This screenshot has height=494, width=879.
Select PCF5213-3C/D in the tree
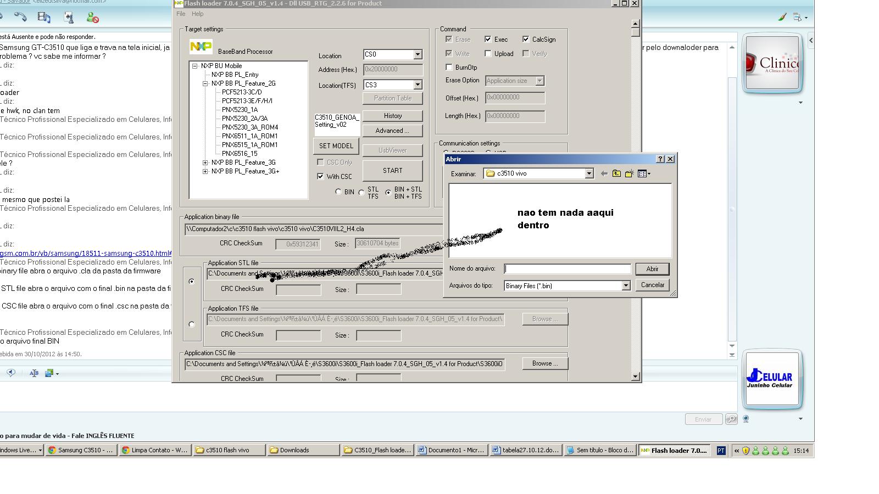[x=242, y=92]
